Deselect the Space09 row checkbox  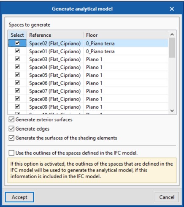click(x=17, y=106)
